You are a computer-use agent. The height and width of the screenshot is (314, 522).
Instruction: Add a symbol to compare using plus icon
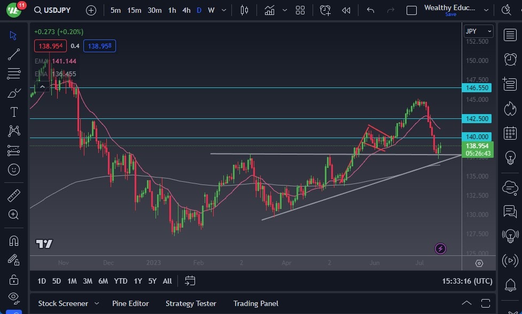point(91,10)
